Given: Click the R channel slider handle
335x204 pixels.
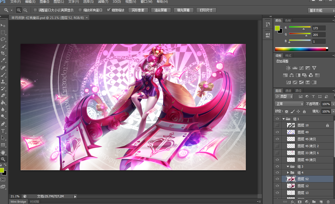Looking at the screenshot, I should click(304, 29).
